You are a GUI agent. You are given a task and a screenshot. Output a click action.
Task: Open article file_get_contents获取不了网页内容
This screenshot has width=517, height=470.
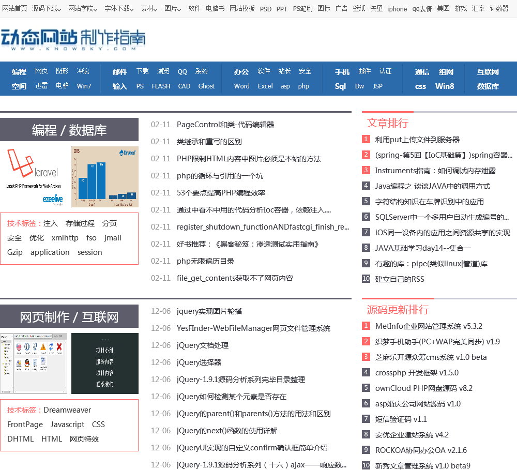point(235,278)
